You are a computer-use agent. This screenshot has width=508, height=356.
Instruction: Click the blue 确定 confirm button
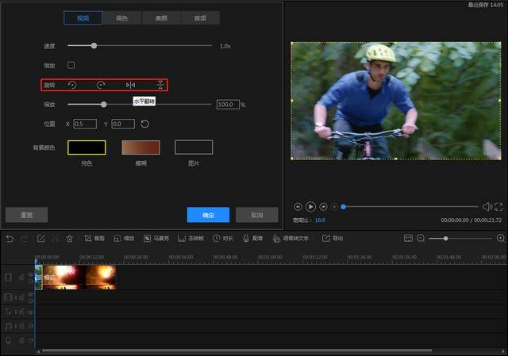[x=208, y=215]
